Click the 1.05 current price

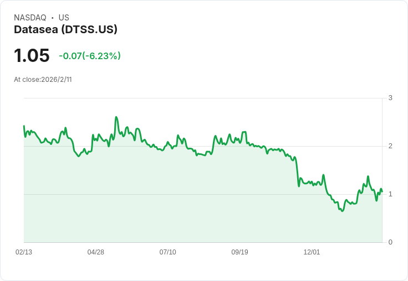pyautogui.click(x=32, y=55)
